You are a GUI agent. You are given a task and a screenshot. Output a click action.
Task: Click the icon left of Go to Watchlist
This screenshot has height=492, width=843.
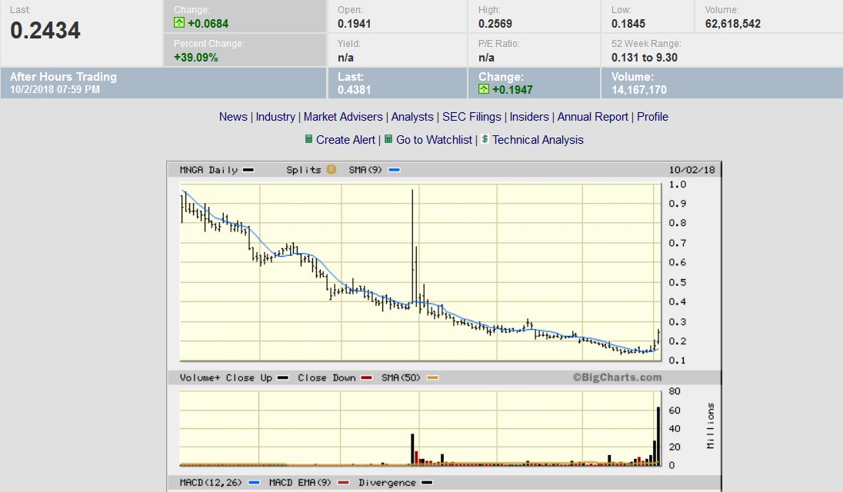click(x=388, y=139)
